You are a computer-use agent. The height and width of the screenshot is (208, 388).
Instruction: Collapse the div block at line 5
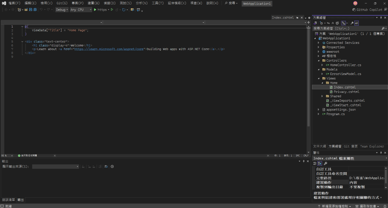point(22,42)
